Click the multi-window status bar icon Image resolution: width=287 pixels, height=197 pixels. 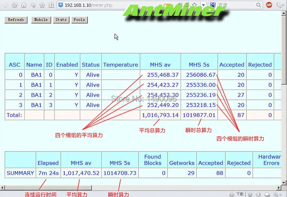(267, 195)
